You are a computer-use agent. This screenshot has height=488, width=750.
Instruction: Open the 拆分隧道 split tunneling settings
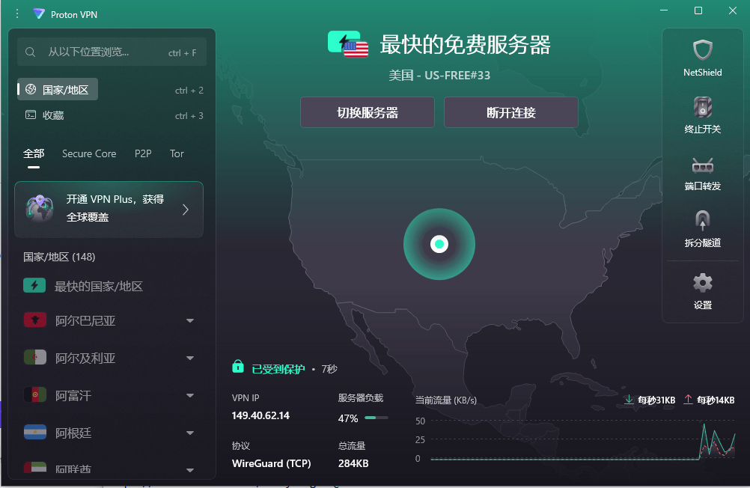point(702,229)
